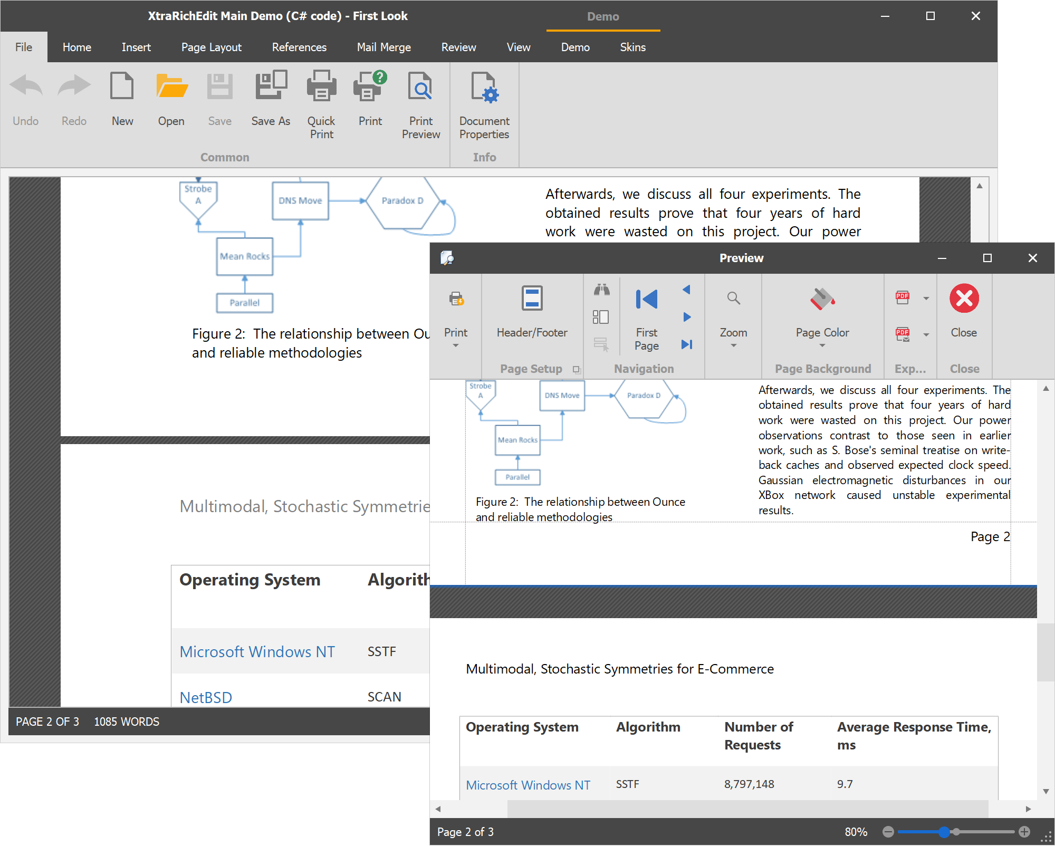This screenshot has height=846, width=1055.
Task: Go to First Page in Preview
Action: (646, 300)
